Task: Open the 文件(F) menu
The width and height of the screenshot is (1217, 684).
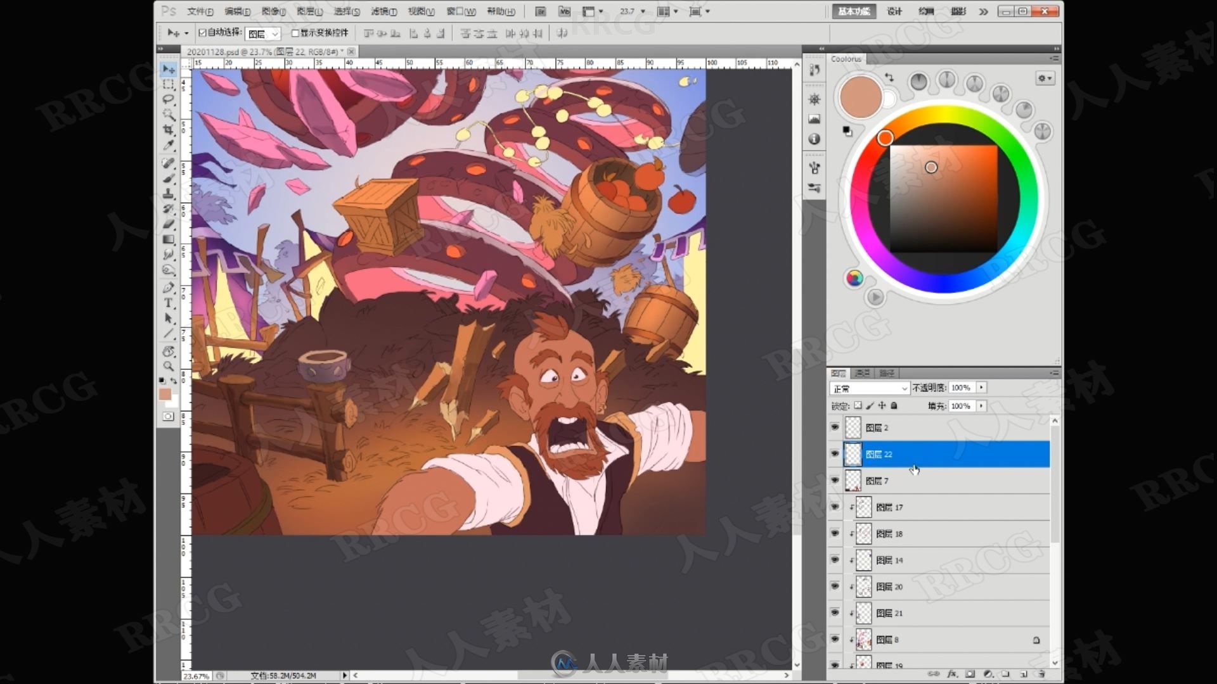Action: pyautogui.click(x=200, y=11)
